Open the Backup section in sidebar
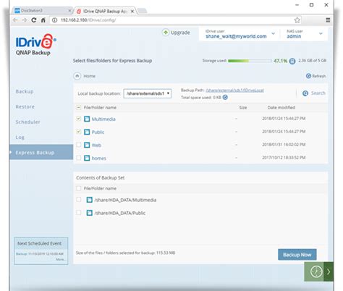The image size is (343, 291). click(x=25, y=91)
